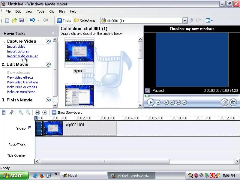The width and height of the screenshot is (240, 180).
Task: Launch Internet Explorer from quick launch
Action: [x=35, y=175]
